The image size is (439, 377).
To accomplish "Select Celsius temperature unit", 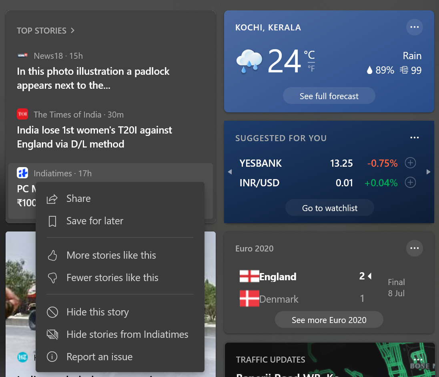I will pyautogui.click(x=309, y=54).
